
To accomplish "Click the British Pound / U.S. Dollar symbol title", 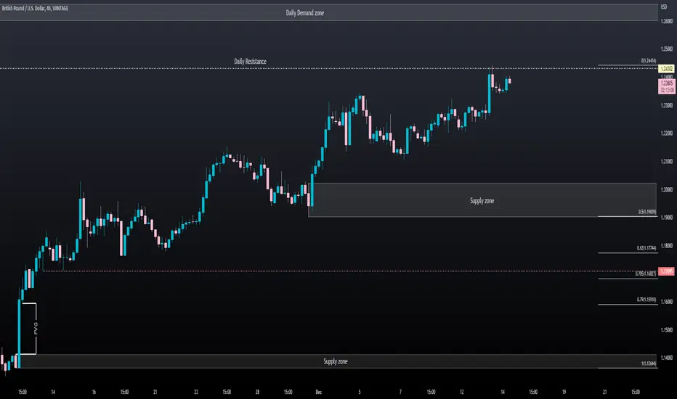I will click(35, 8).
